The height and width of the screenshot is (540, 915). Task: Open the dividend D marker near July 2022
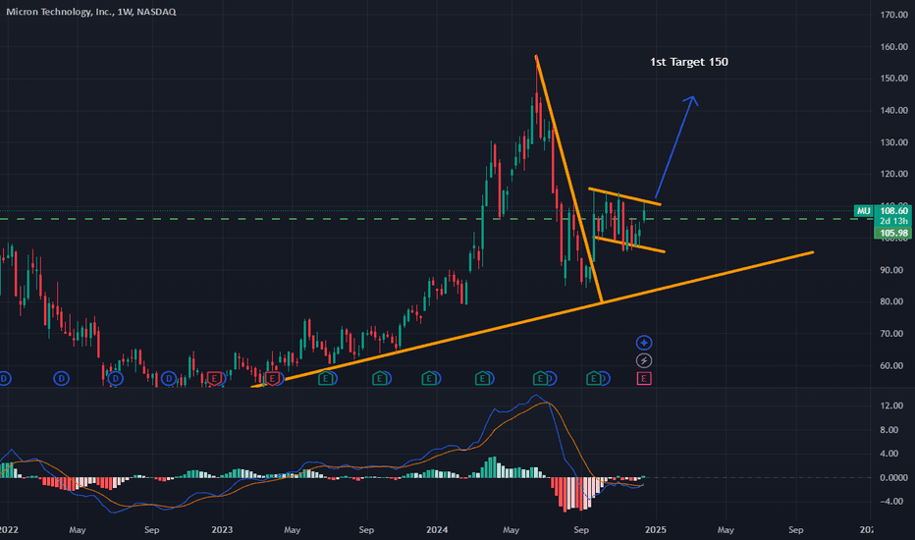tap(116, 379)
